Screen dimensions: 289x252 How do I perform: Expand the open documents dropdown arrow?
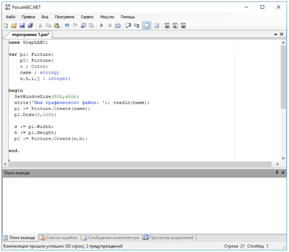(x=276, y=35)
